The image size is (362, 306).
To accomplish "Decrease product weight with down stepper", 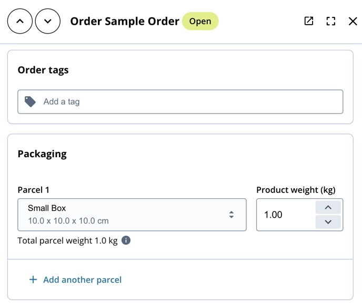I will pos(328,222).
